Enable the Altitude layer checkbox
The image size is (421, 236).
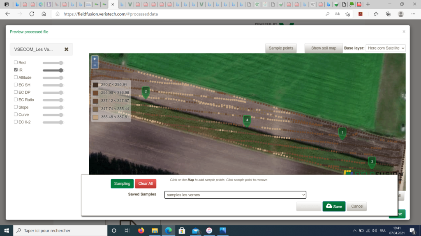16,77
